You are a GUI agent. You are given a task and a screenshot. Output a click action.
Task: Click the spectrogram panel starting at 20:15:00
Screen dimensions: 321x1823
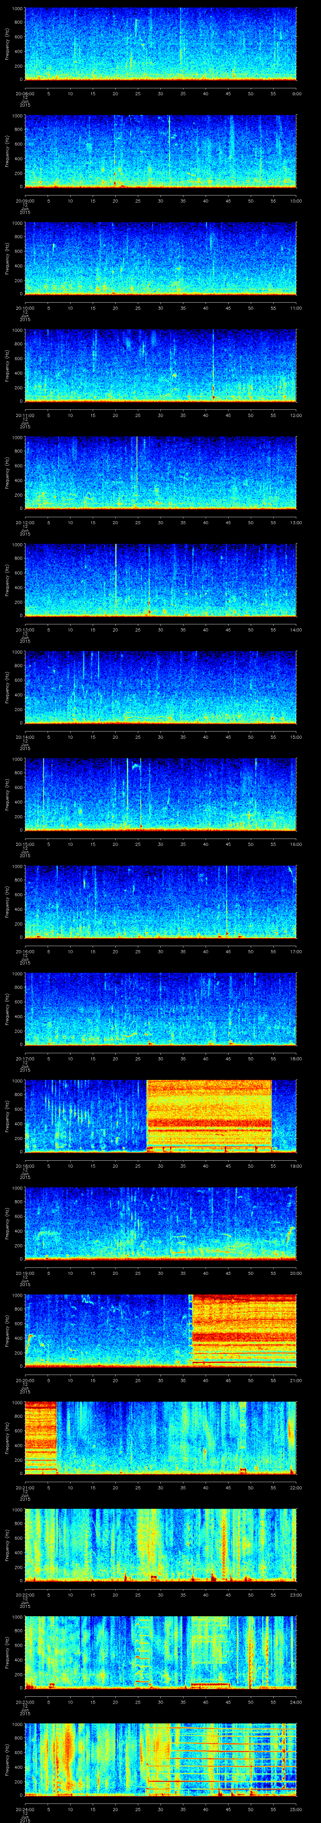coord(161,795)
